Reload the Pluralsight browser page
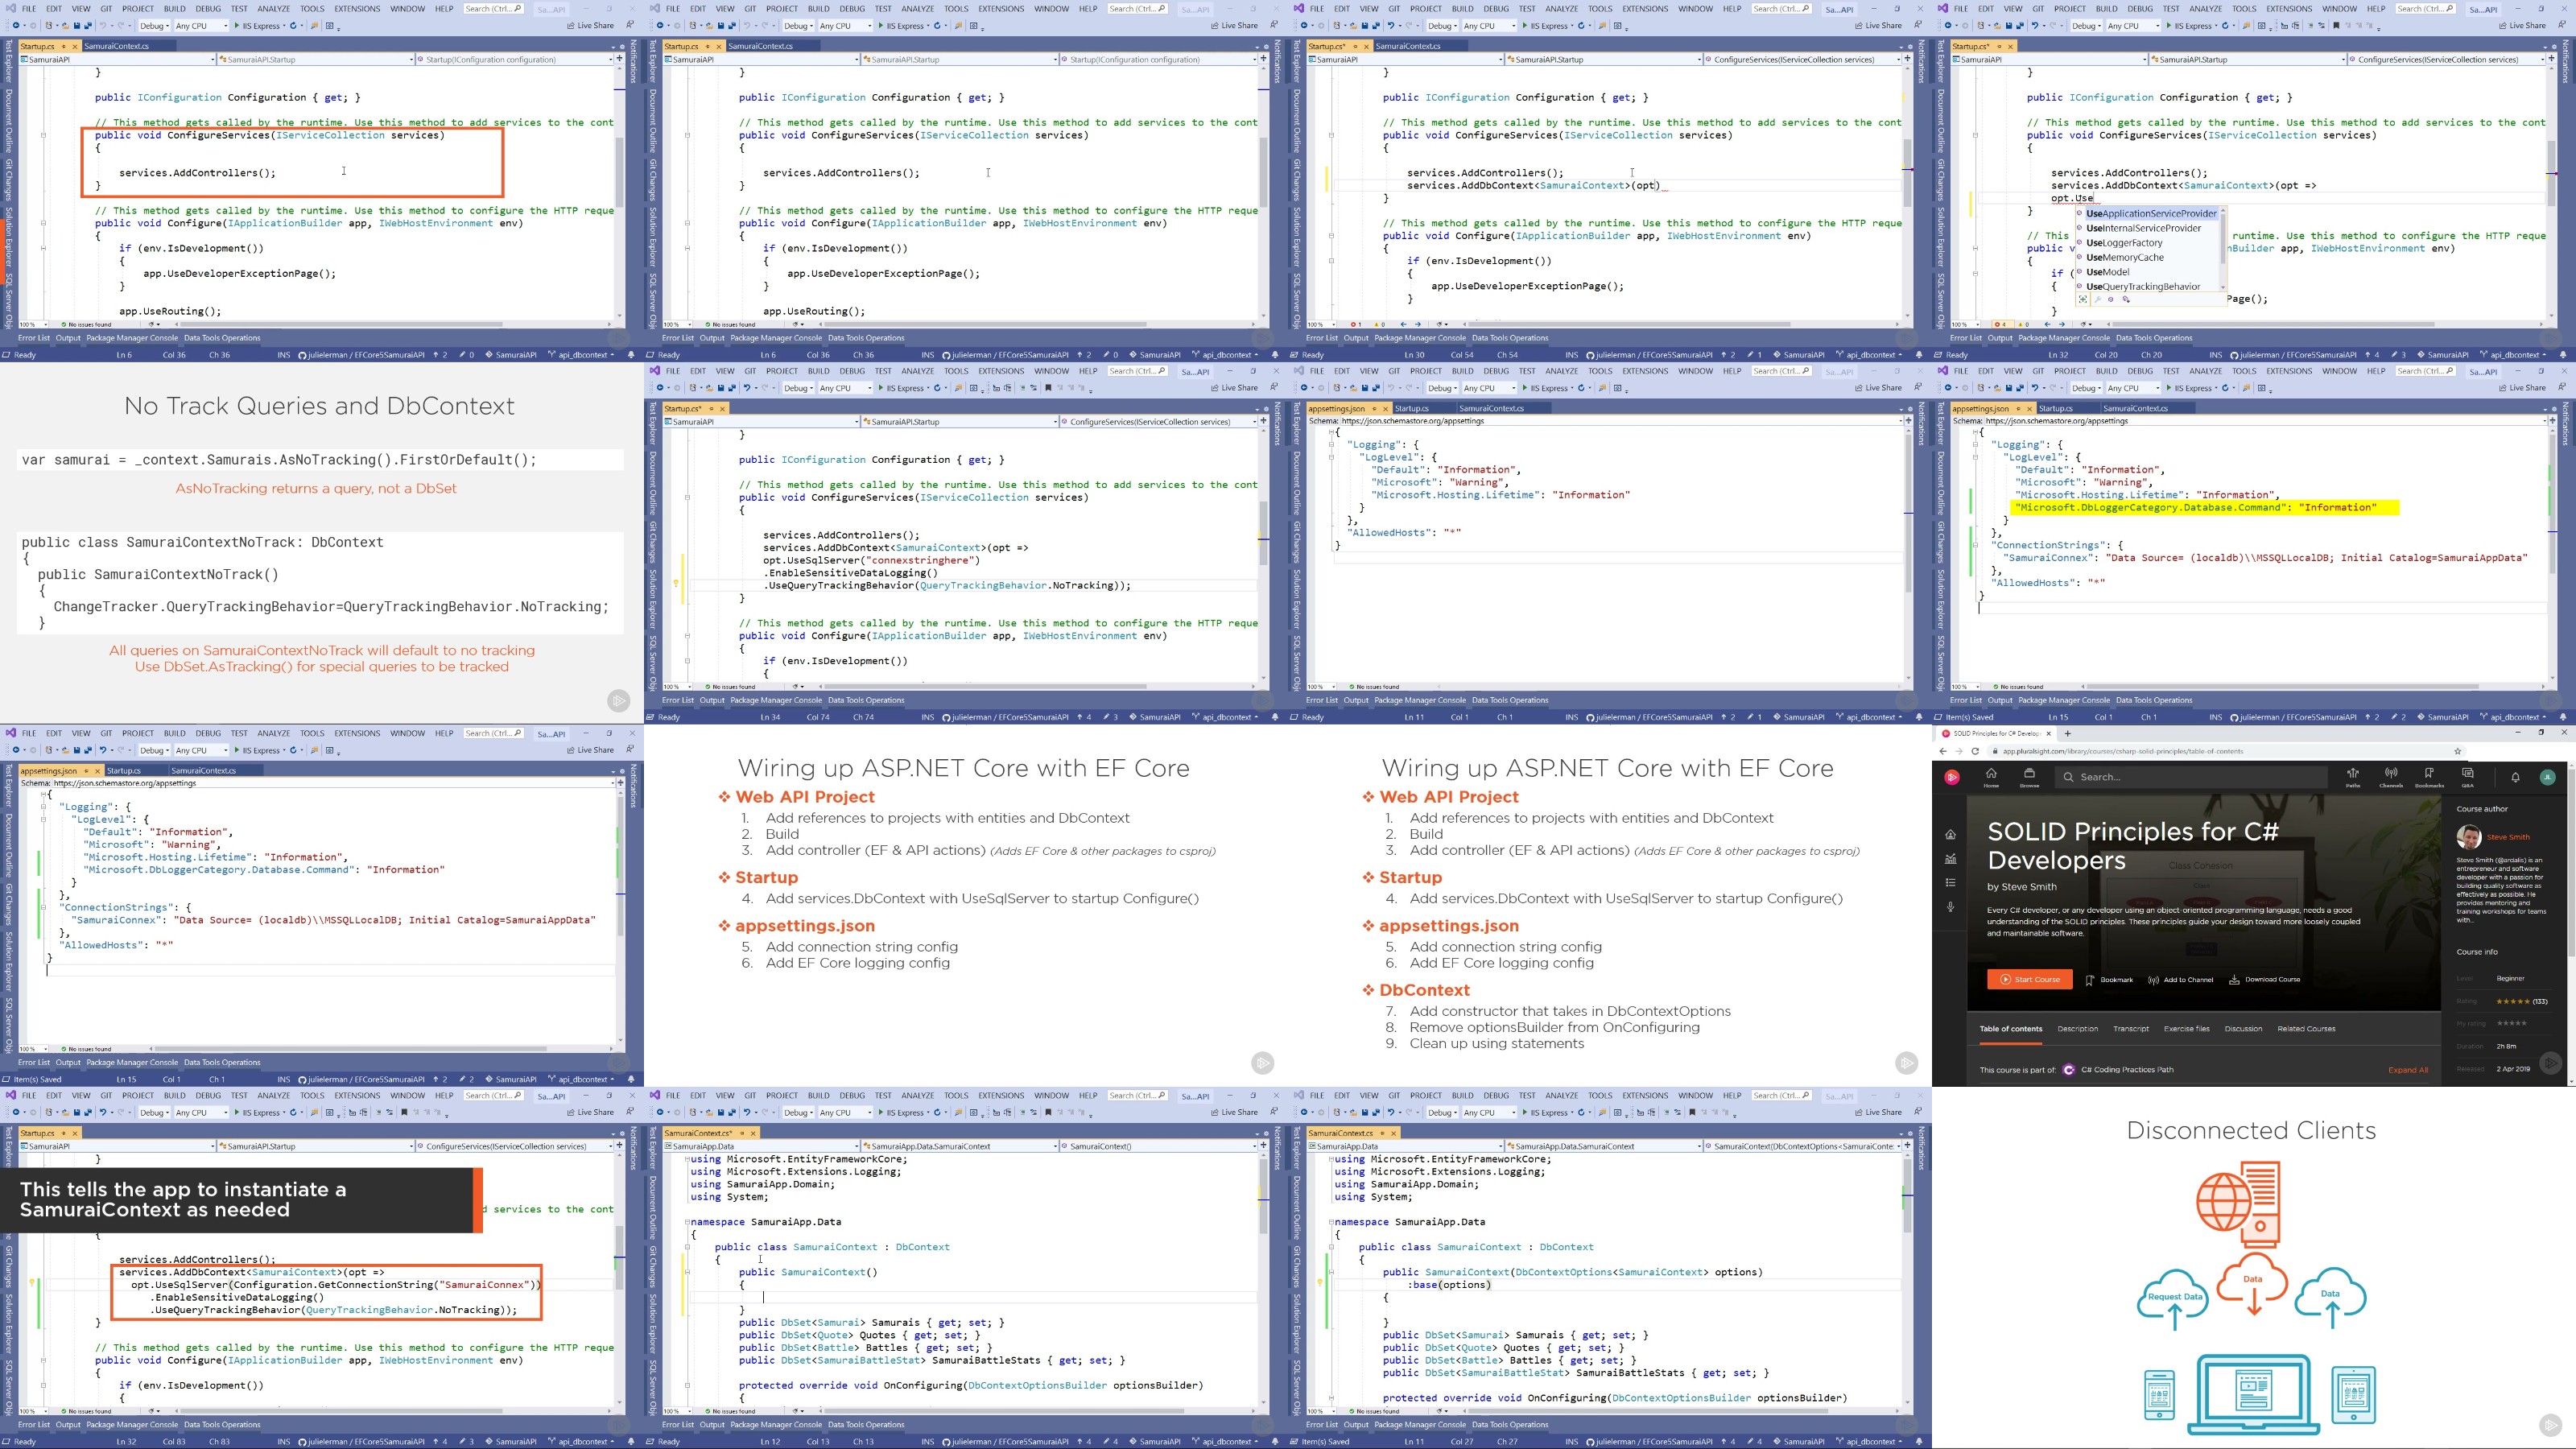Image resolution: width=2576 pixels, height=1449 pixels. coord(1975,751)
